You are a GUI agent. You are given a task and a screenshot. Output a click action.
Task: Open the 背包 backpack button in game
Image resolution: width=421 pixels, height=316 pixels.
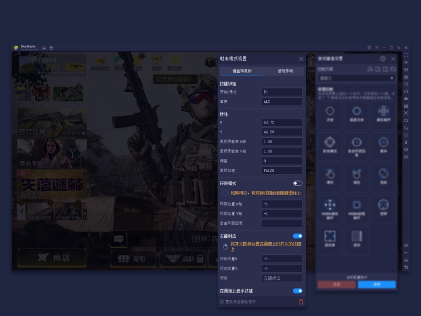pos(133,259)
